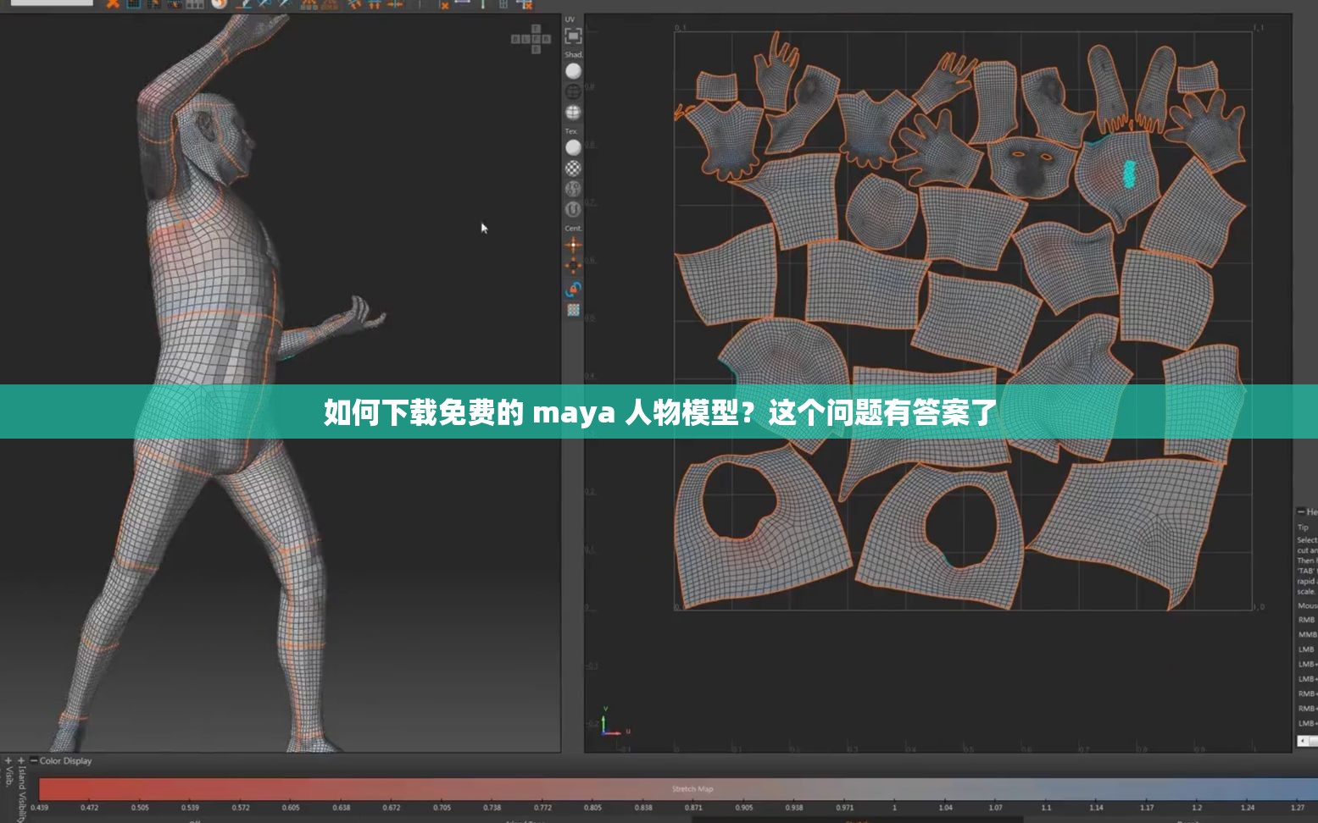
Task: Click the 'Cent.' section label
Action: (574, 229)
